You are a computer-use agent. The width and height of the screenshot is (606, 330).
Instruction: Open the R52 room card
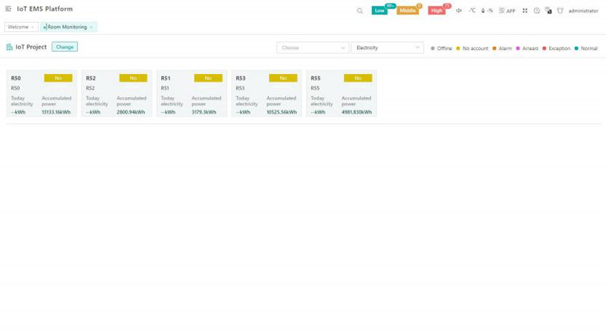pyautogui.click(x=117, y=93)
